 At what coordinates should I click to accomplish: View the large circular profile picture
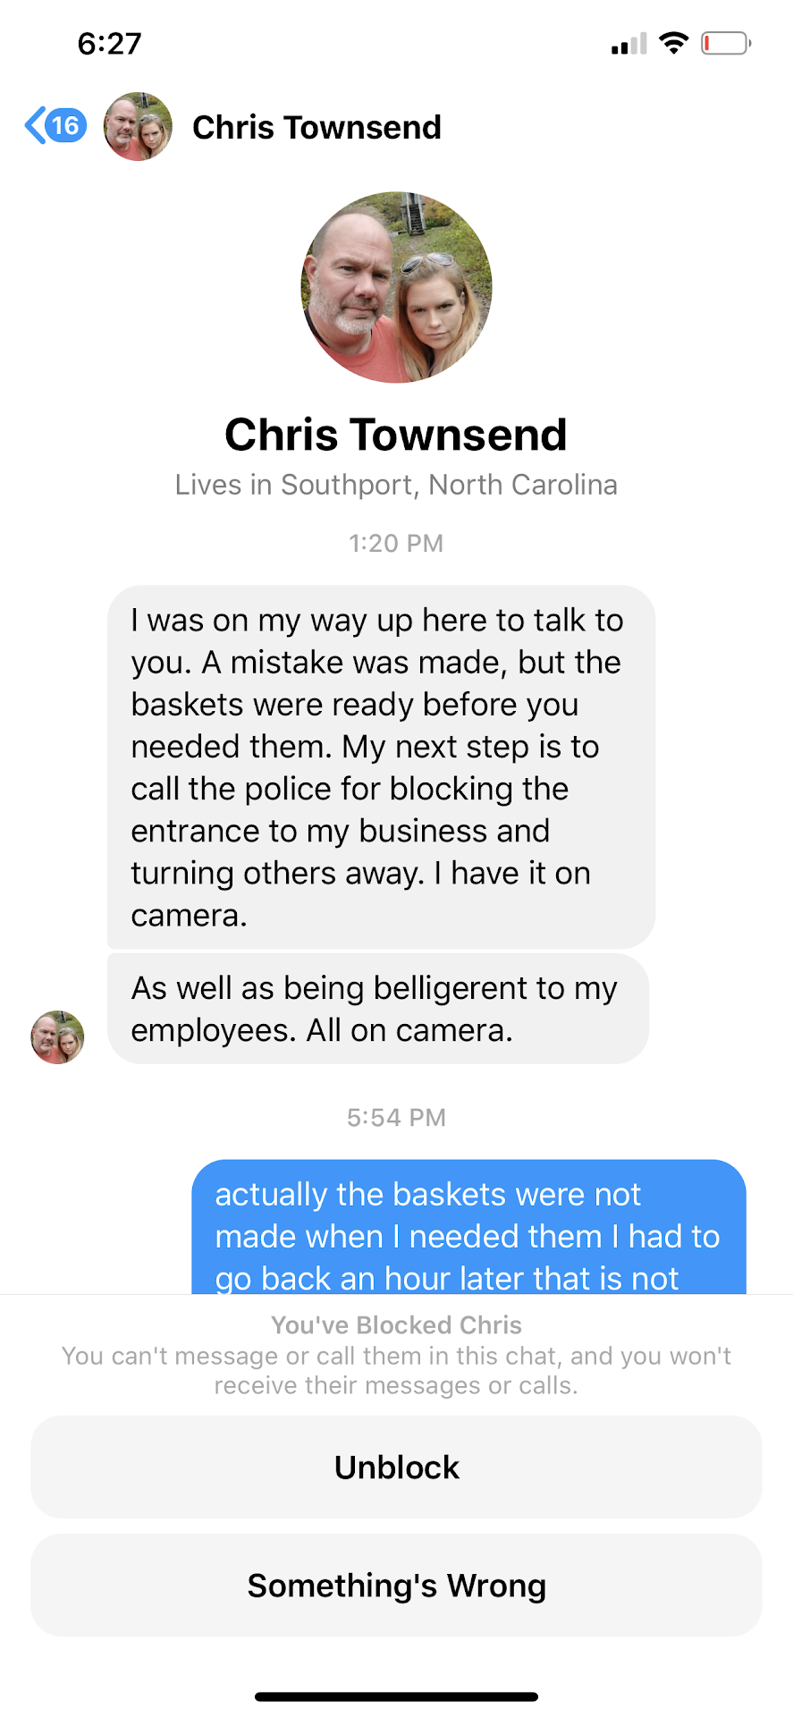pyautogui.click(x=396, y=287)
